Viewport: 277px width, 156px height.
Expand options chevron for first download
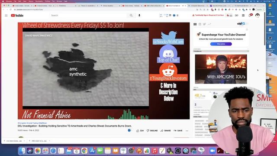(x=24, y=141)
